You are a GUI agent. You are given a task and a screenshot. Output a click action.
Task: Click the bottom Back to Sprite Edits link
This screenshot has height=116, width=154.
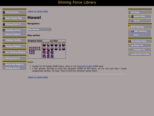coord(38,77)
